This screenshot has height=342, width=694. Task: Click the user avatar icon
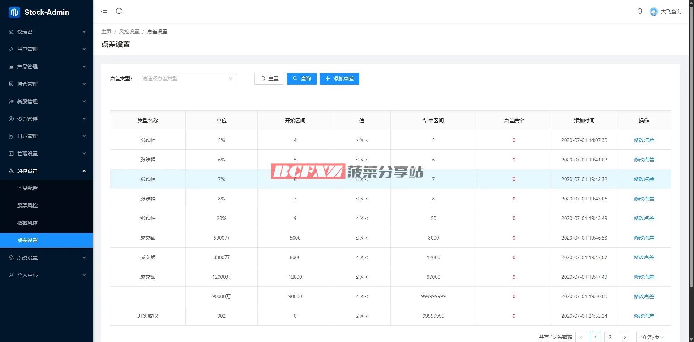(654, 12)
